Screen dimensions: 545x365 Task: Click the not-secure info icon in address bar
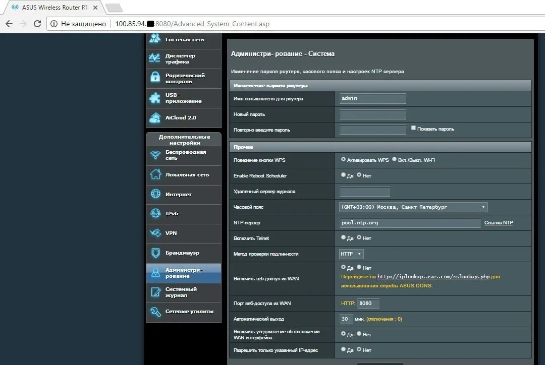click(x=54, y=24)
